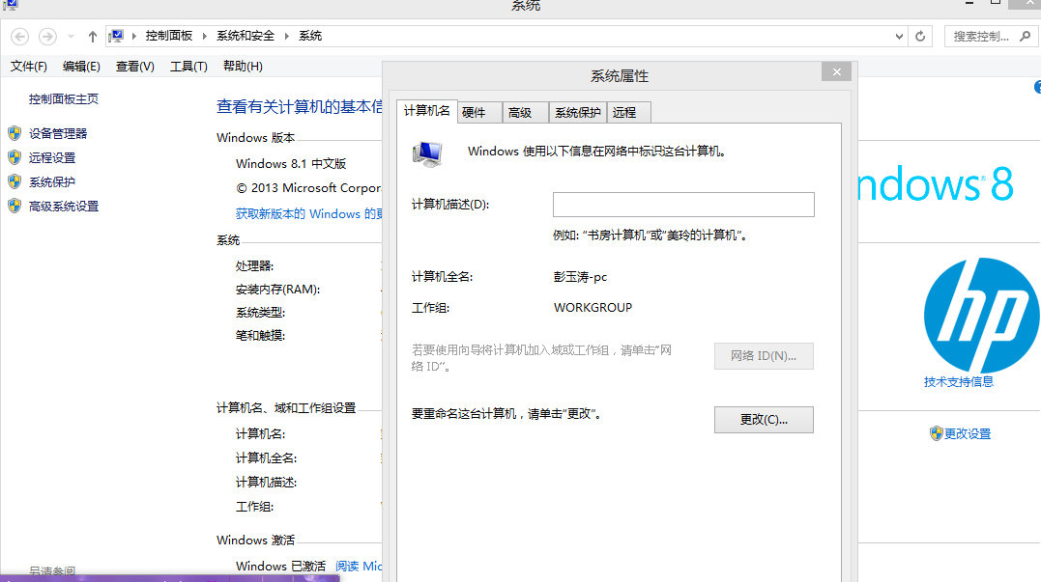Screen dimensions: 1041x582
Task: Open recent locations dropdown arrow
Action: click(71, 37)
